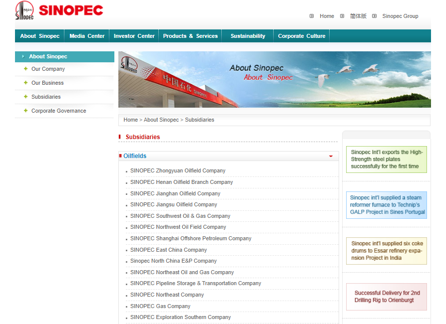Click the plus icon next to Our Company
The height and width of the screenshot is (324, 446).
pos(25,69)
